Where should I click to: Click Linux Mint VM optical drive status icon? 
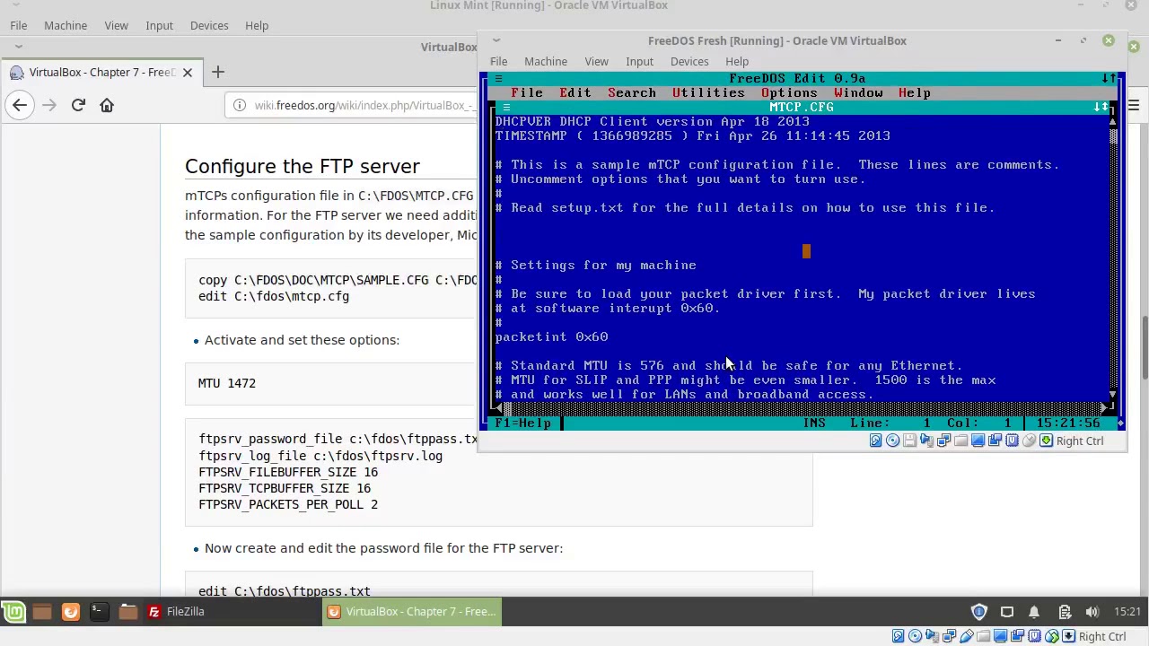(x=915, y=636)
